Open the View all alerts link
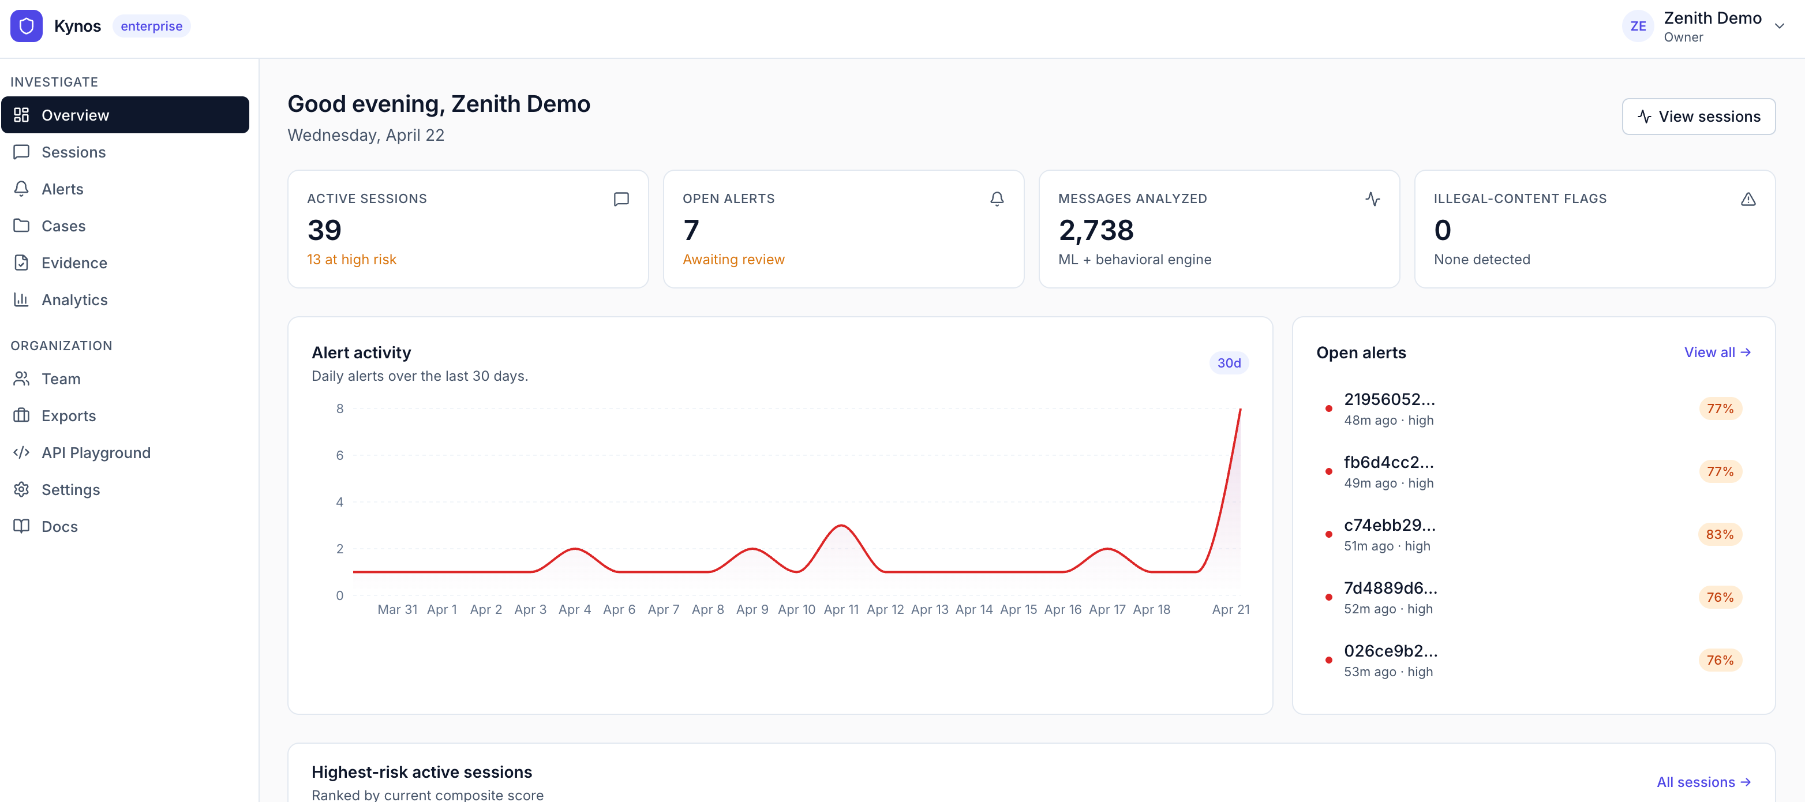This screenshot has width=1805, height=802. tap(1717, 353)
